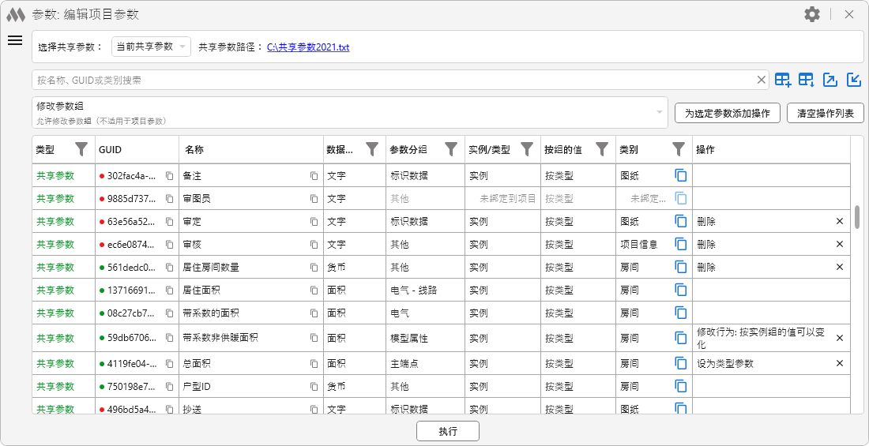The height and width of the screenshot is (446, 869).
Task: Remove the 删除 operation from the 审定 row
Action: (840, 222)
